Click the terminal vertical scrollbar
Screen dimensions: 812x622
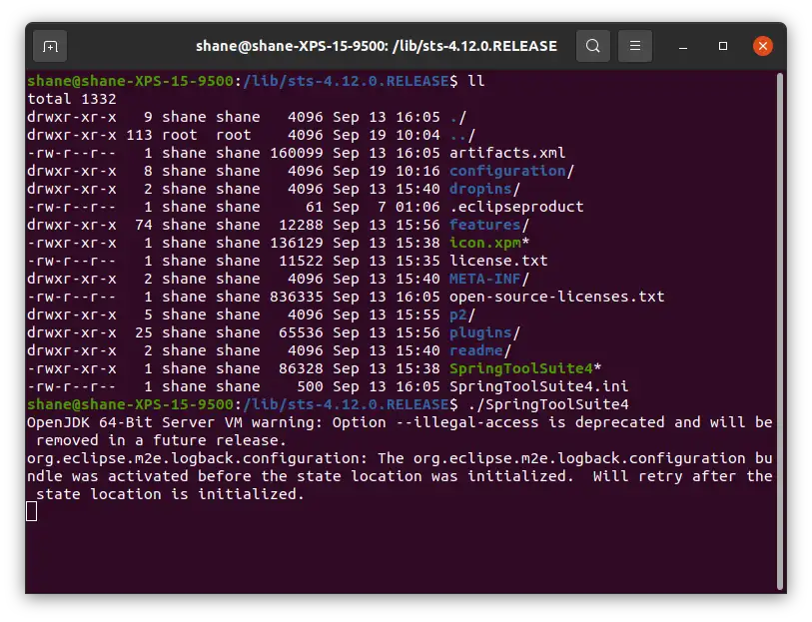point(780,331)
